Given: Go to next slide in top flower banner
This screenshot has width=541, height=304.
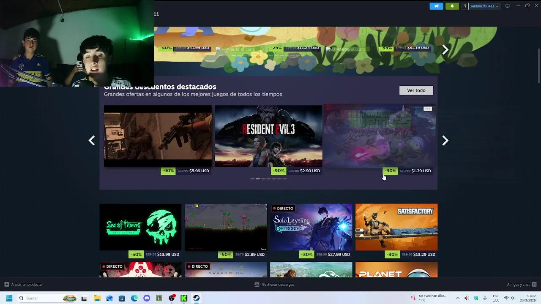Looking at the screenshot, I should click(x=445, y=50).
